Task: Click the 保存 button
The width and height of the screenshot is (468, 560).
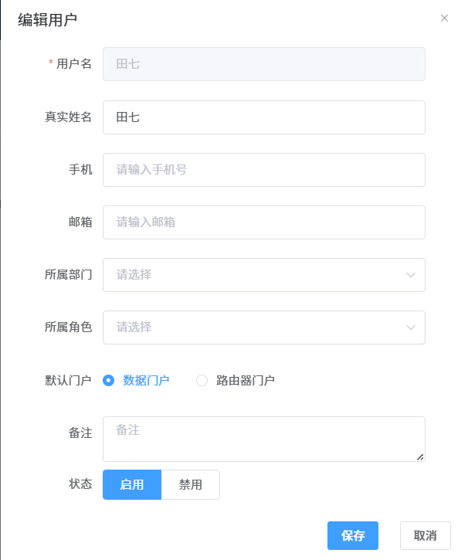Action: pyautogui.click(x=353, y=536)
